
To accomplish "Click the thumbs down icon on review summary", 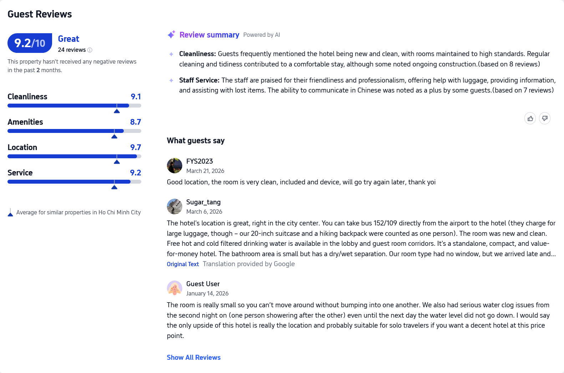I will (x=545, y=118).
